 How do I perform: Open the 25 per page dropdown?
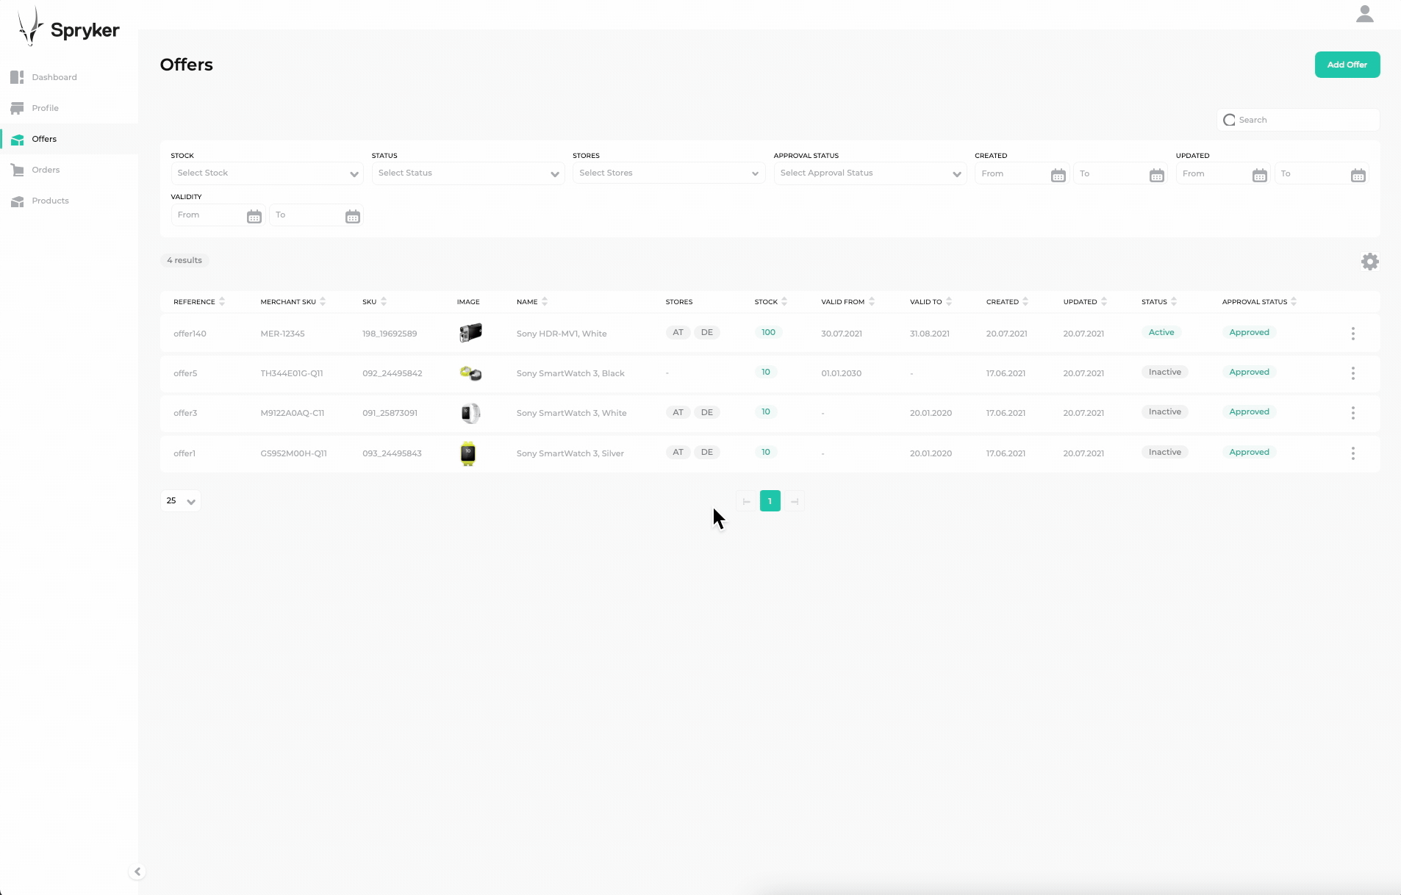(180, 501)
